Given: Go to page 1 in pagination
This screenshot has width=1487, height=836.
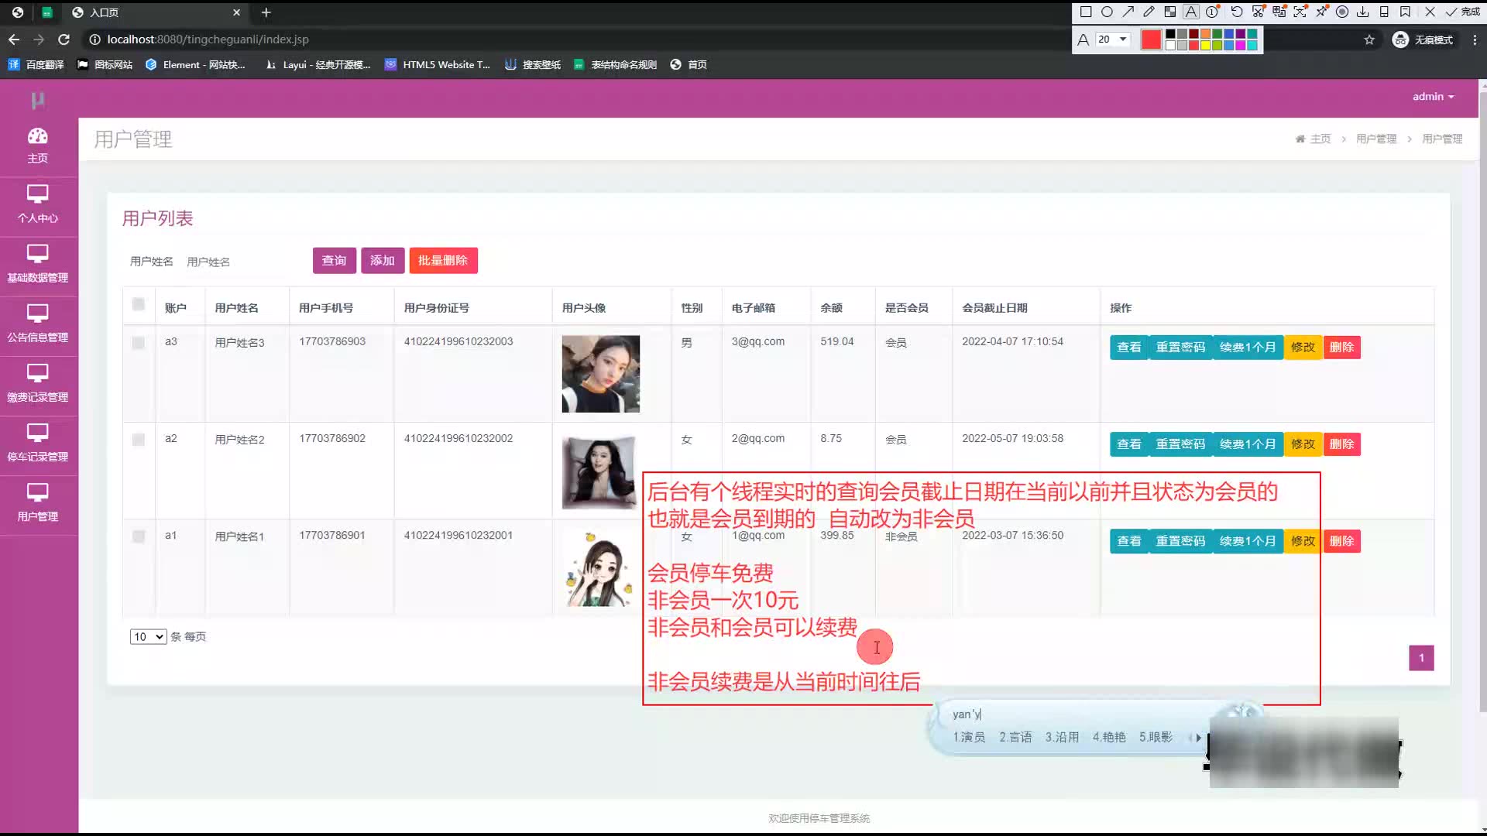Looking at the screenshot, I should pyautogui.click(x=1421, y=658).
